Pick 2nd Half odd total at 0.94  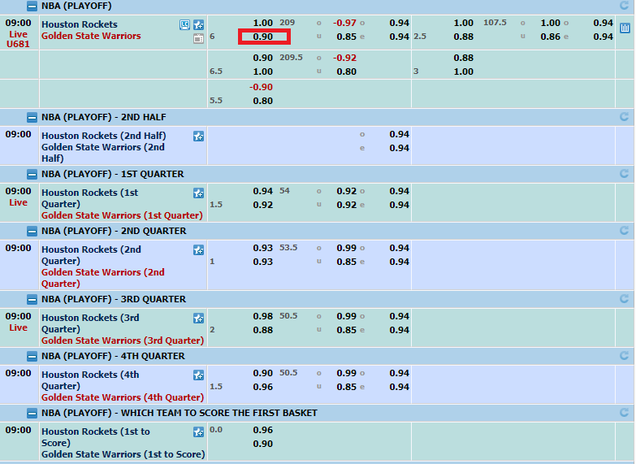coord(399,134)
